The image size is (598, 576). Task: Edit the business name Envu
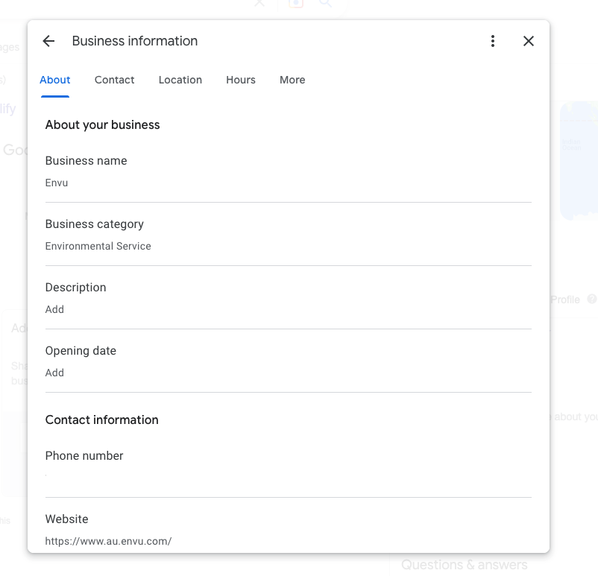[57, 183]
